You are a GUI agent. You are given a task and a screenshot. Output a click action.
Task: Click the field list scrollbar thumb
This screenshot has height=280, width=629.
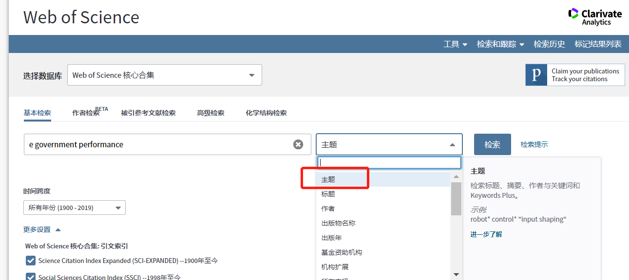(x=456, y=198)
